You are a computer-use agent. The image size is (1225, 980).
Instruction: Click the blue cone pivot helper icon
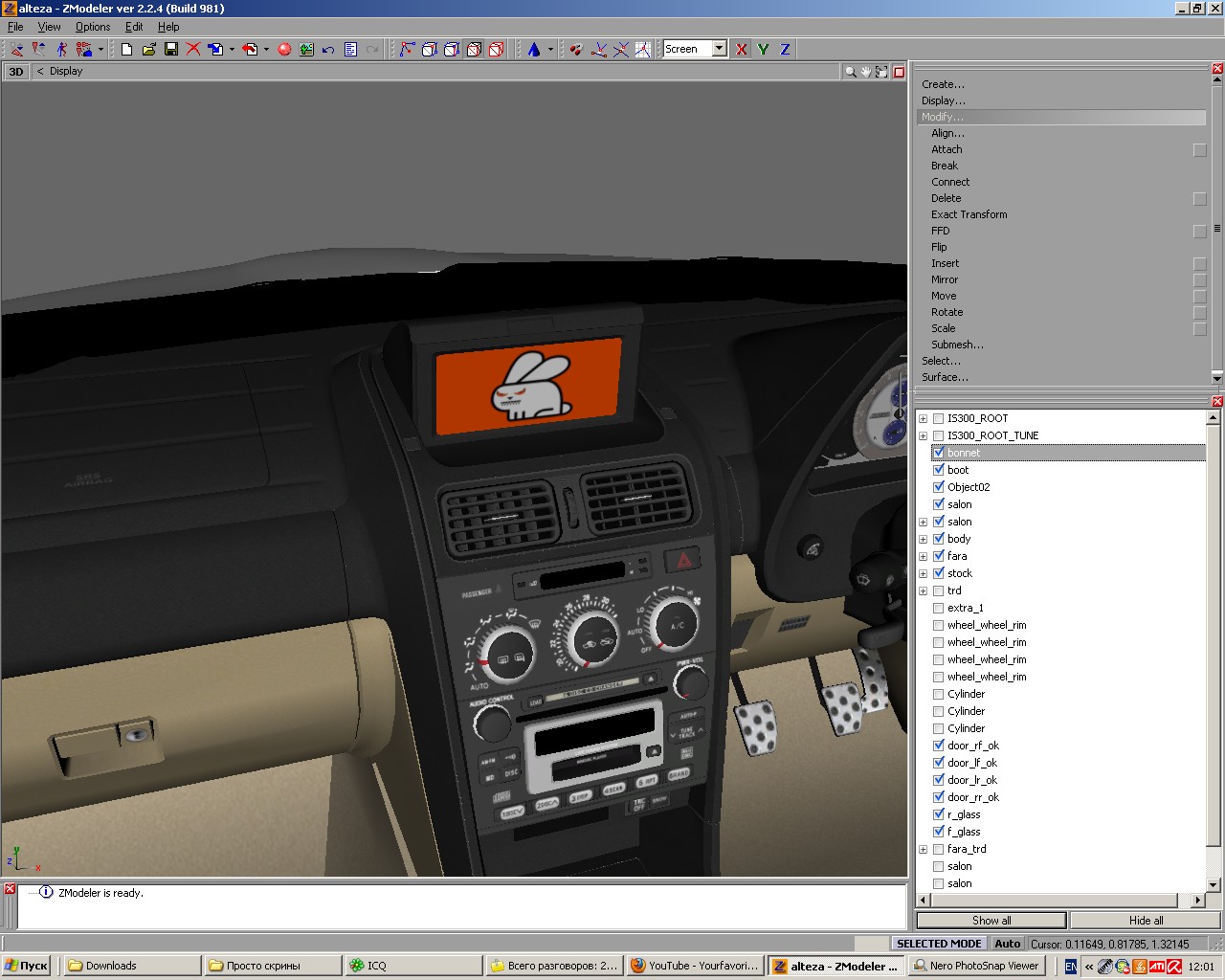coord(534,49)
